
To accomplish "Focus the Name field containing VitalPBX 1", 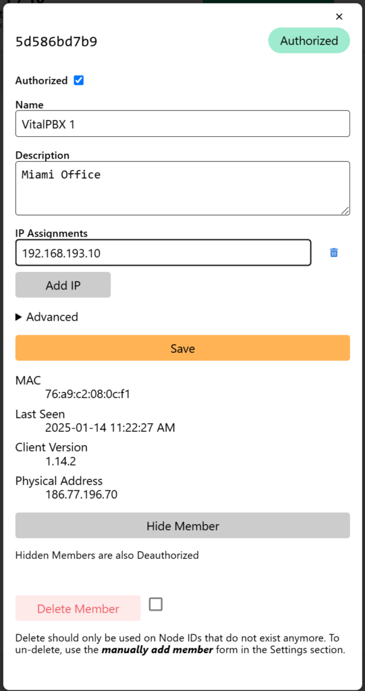I will (x=182, y=124).
